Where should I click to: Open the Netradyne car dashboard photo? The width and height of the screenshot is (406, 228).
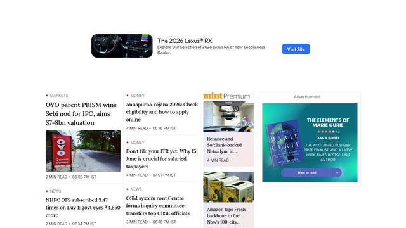pyautogui.click(x=228, y=117)
